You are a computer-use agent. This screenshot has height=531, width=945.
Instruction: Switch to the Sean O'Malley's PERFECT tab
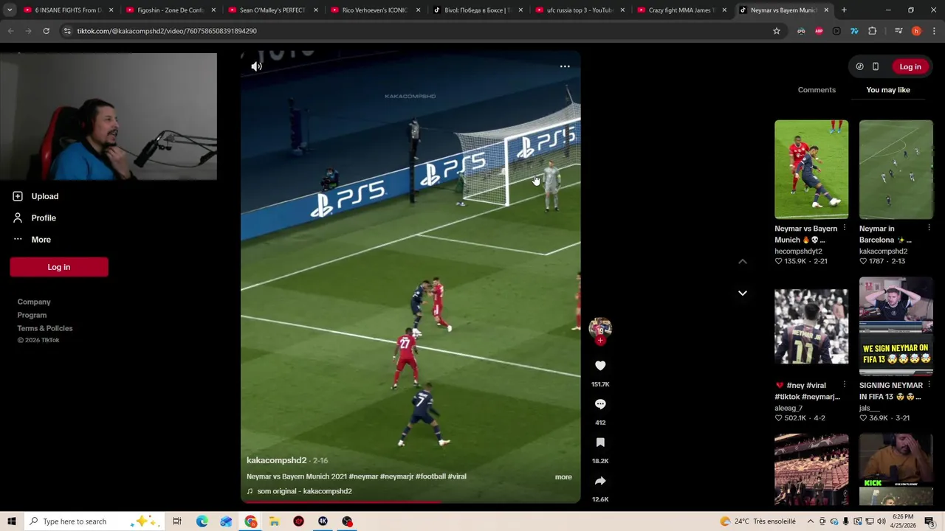tap(271, 10)
